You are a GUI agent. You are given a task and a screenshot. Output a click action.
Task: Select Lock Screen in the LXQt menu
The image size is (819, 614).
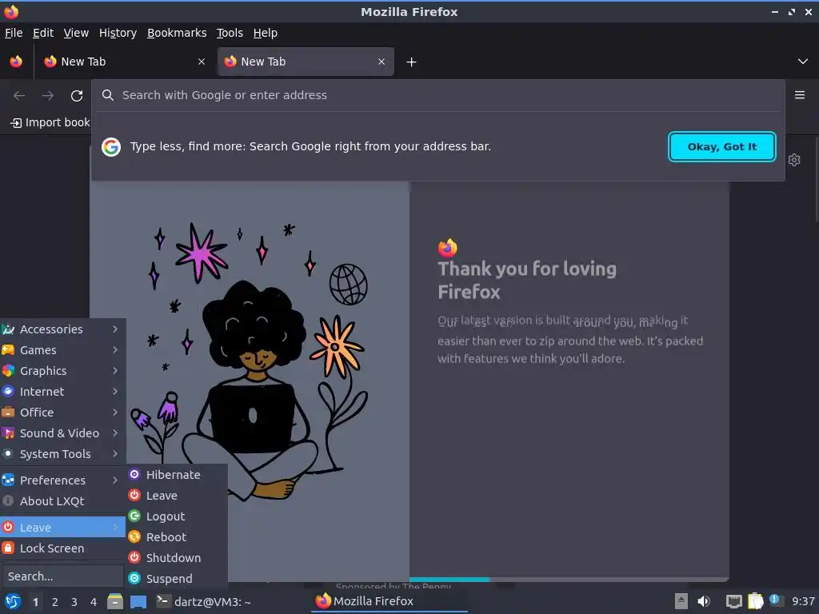point(62,548)
